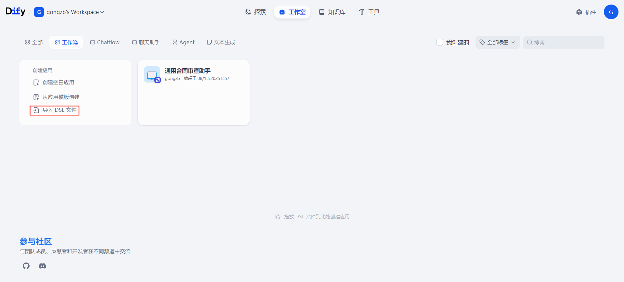The width and height of the screenshot is (624, 282).
Task: Click the book icon on 通用合同审查助手 card
Action: (x=152, y=74)
